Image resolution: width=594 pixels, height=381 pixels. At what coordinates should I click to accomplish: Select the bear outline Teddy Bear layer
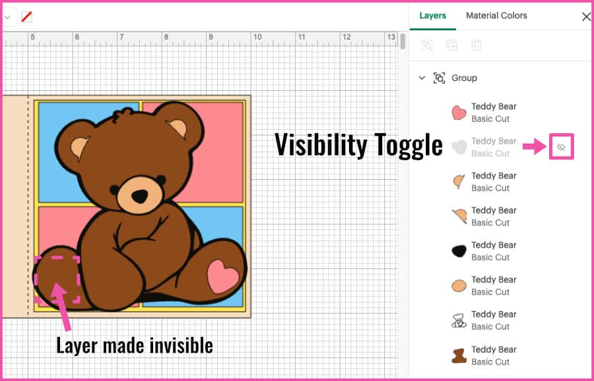500,320
